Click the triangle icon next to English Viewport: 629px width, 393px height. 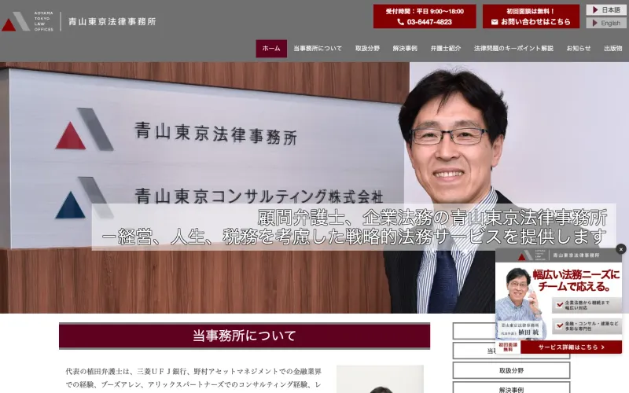point(595,23)
